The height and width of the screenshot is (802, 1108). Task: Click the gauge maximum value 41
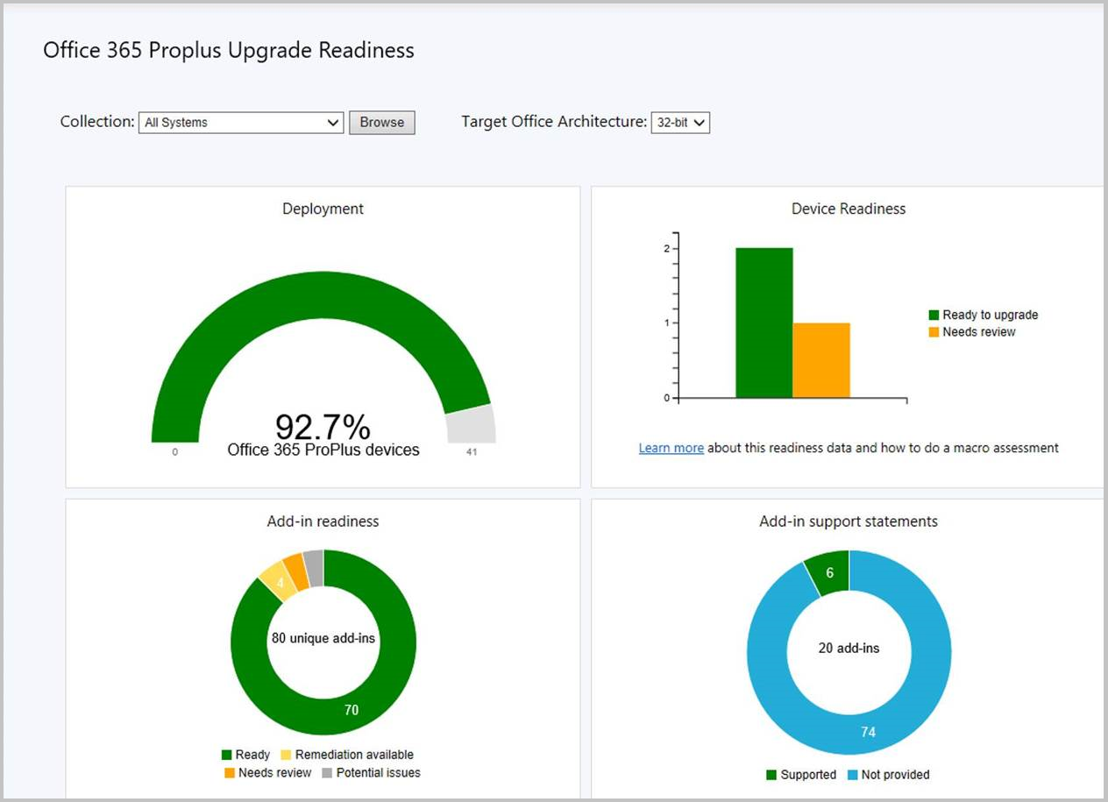click(472, 453)
